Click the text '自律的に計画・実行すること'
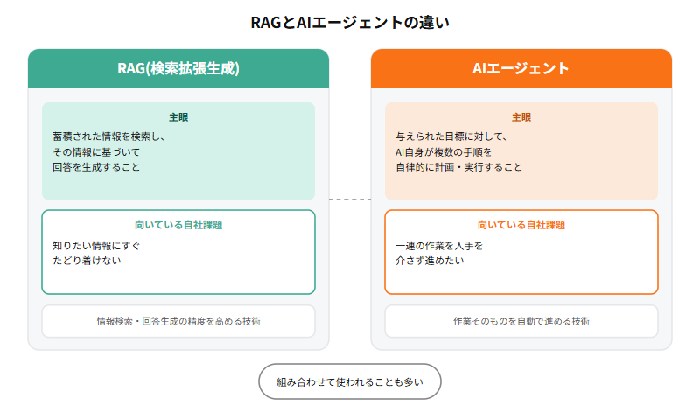 (458, 167)
